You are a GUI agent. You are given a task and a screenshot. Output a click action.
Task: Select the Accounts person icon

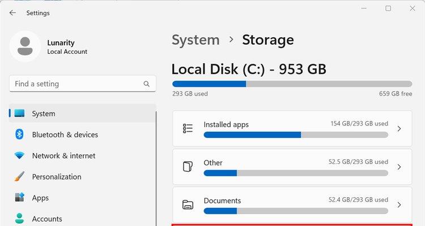[x=19, y=219]
